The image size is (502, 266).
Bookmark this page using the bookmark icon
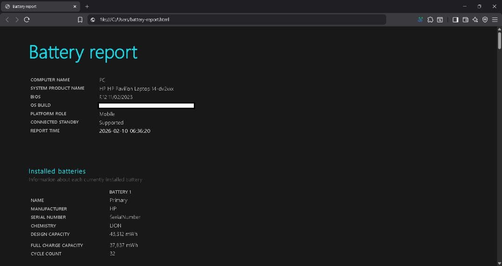coord(80,19)
